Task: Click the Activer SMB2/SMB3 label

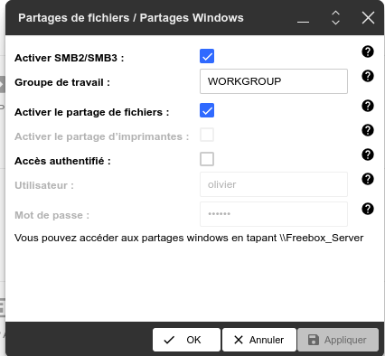Action: [x=70, y=58]
